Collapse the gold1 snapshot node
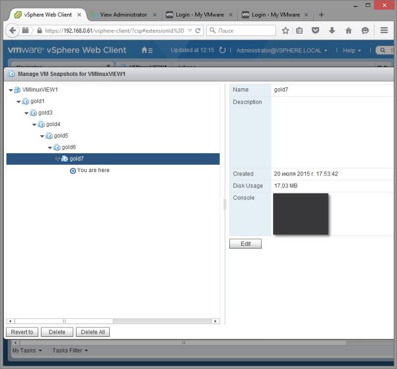397x369 pixels. click(x=18, y=102)
